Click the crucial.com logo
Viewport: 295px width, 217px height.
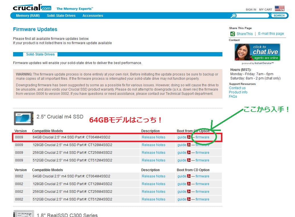(x=32, y=7)
